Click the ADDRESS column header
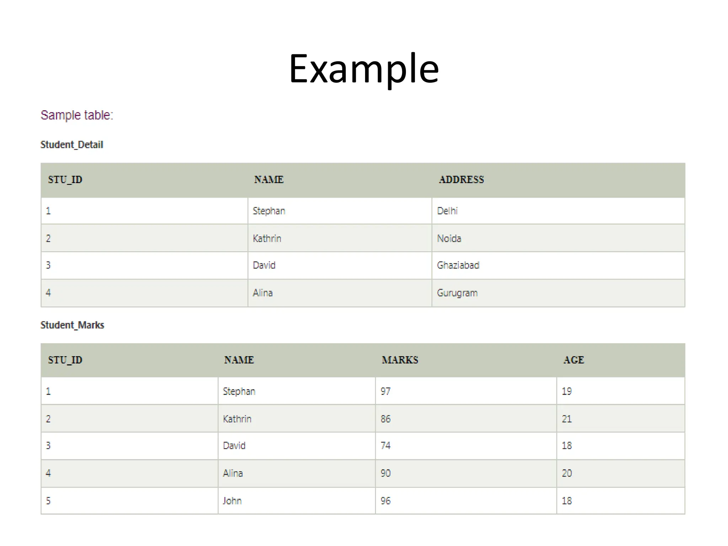 coord(461,180)
